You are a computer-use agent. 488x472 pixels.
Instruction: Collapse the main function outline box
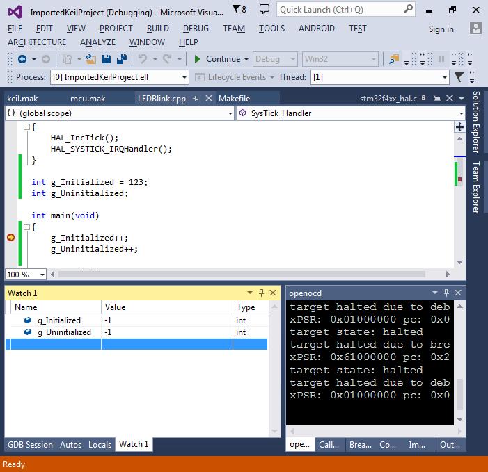click(x=27, y=227)
